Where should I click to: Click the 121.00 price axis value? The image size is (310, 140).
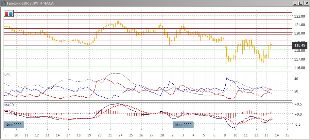tap(300, 25)
